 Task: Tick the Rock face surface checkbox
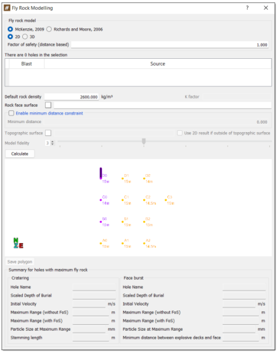coord(48,105)
